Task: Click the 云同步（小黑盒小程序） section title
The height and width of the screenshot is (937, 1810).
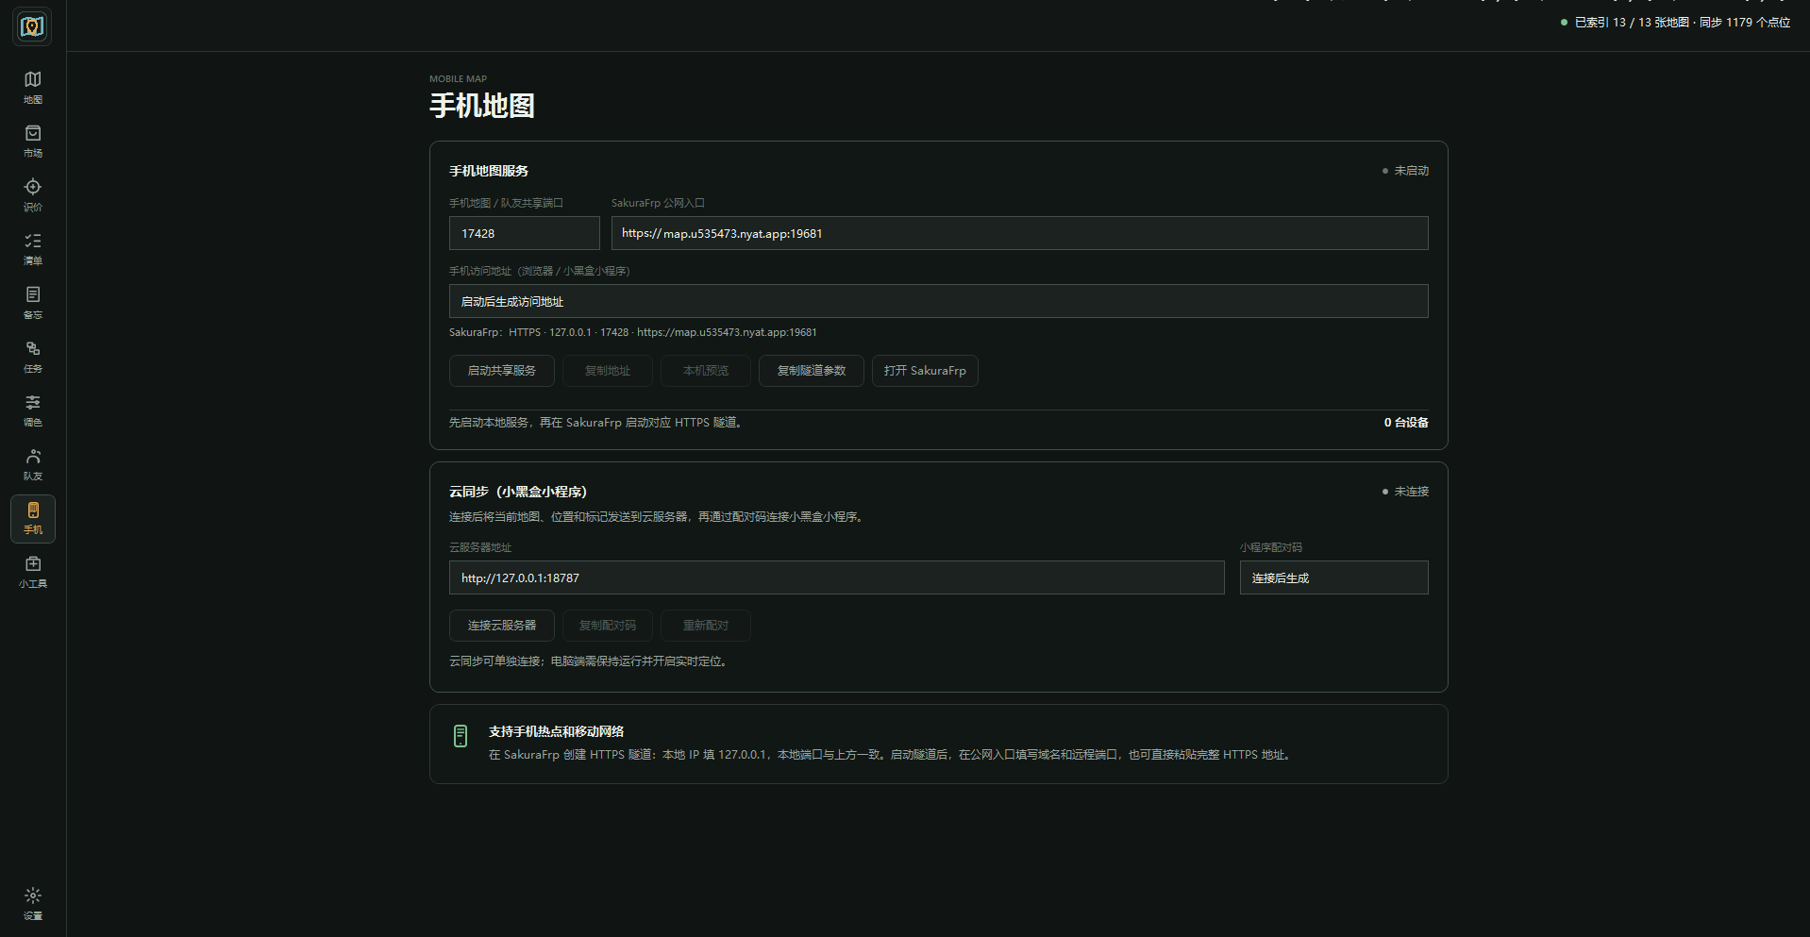Action: pos(518,492)
